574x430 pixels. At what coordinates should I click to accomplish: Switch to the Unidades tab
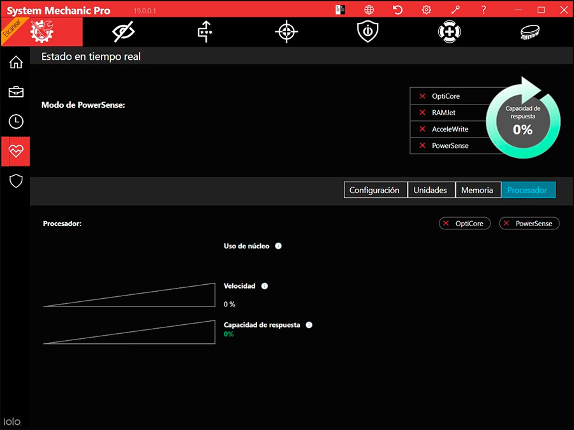click(430, 190)
